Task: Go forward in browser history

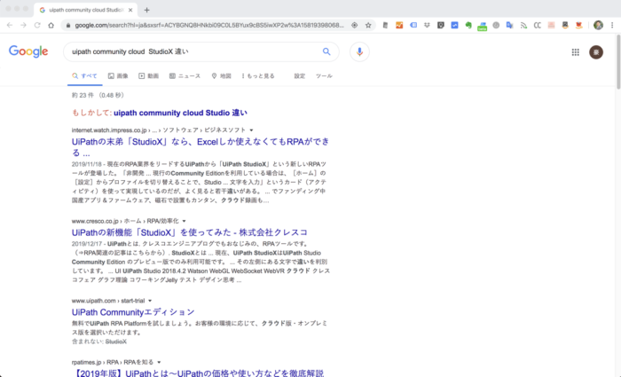Action: (23, 25)
